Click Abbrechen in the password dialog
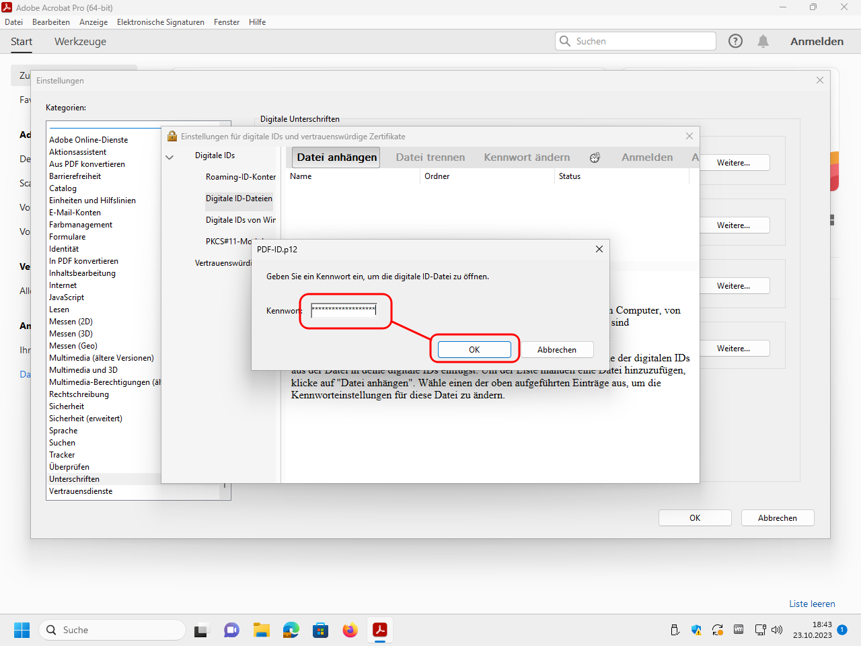The width and height of the screenshot is (861, 646). pyautogui.click(x=556, y=349)
